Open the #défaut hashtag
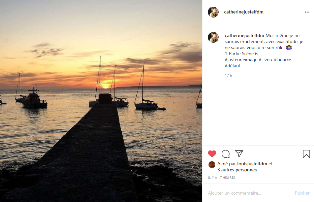Screen dimensions: 314x202 (x=232, y=66)
